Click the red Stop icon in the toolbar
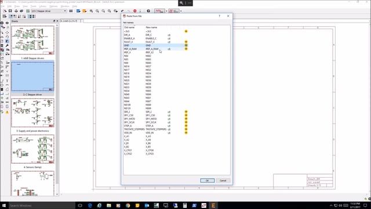Viewport: 371px width, 209px height. point(135,11)
